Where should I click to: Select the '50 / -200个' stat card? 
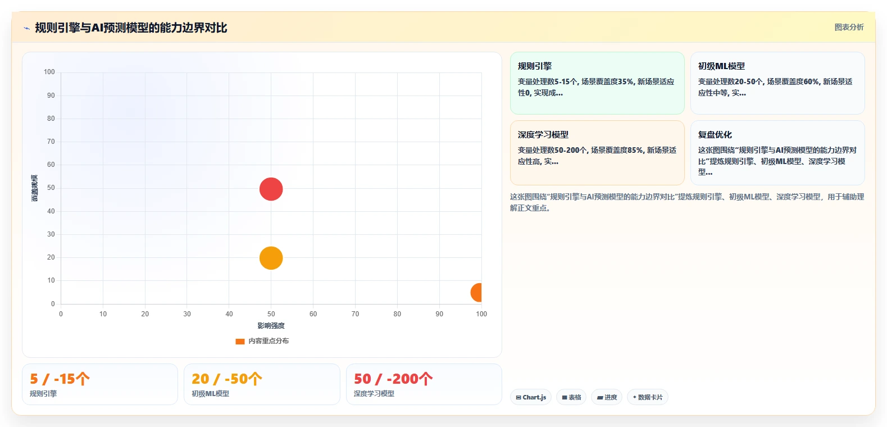[x=424, y=384]
